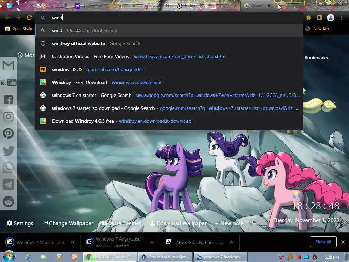349x262 pixels.
Task: Open the Bookmarks panel on the page
Action: tap(316, 58)
